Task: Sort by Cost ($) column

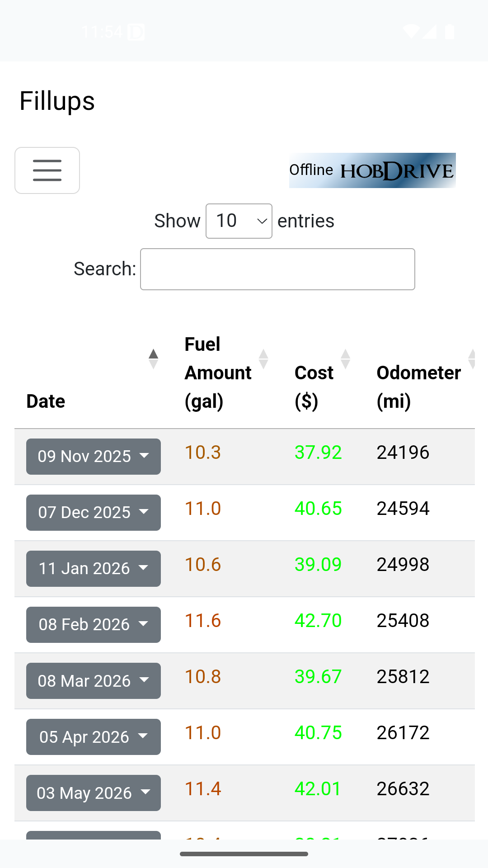Action: 324,373
